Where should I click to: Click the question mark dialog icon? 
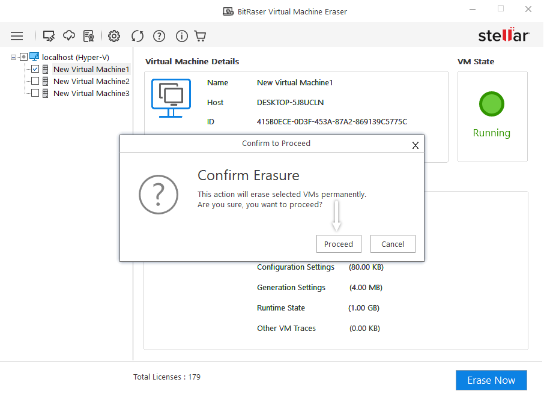159,195
